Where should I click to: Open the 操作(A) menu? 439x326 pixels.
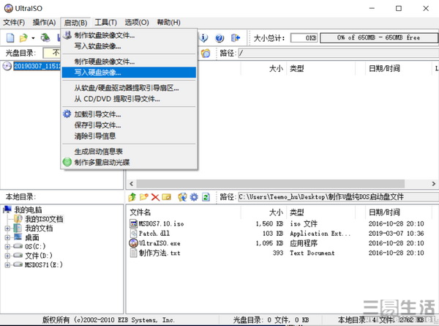click(x=44, y=23)
